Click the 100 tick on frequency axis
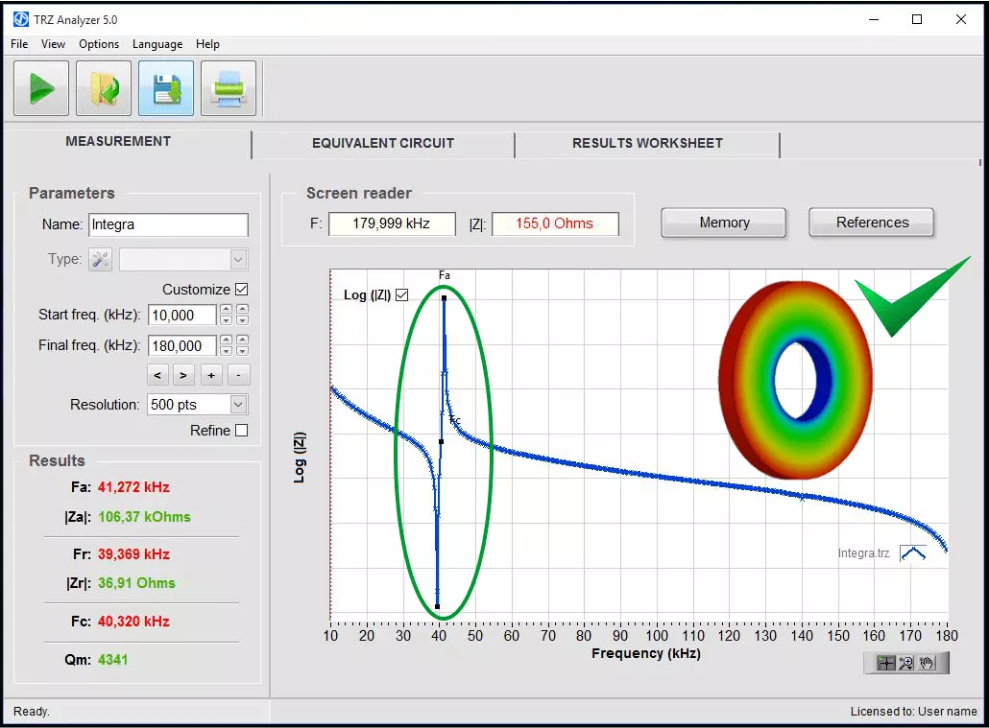Screen dimensions: 989x728 click(657, 636)
